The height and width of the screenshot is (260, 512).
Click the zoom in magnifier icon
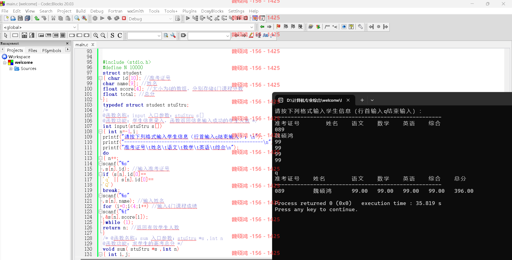(96, 35)
